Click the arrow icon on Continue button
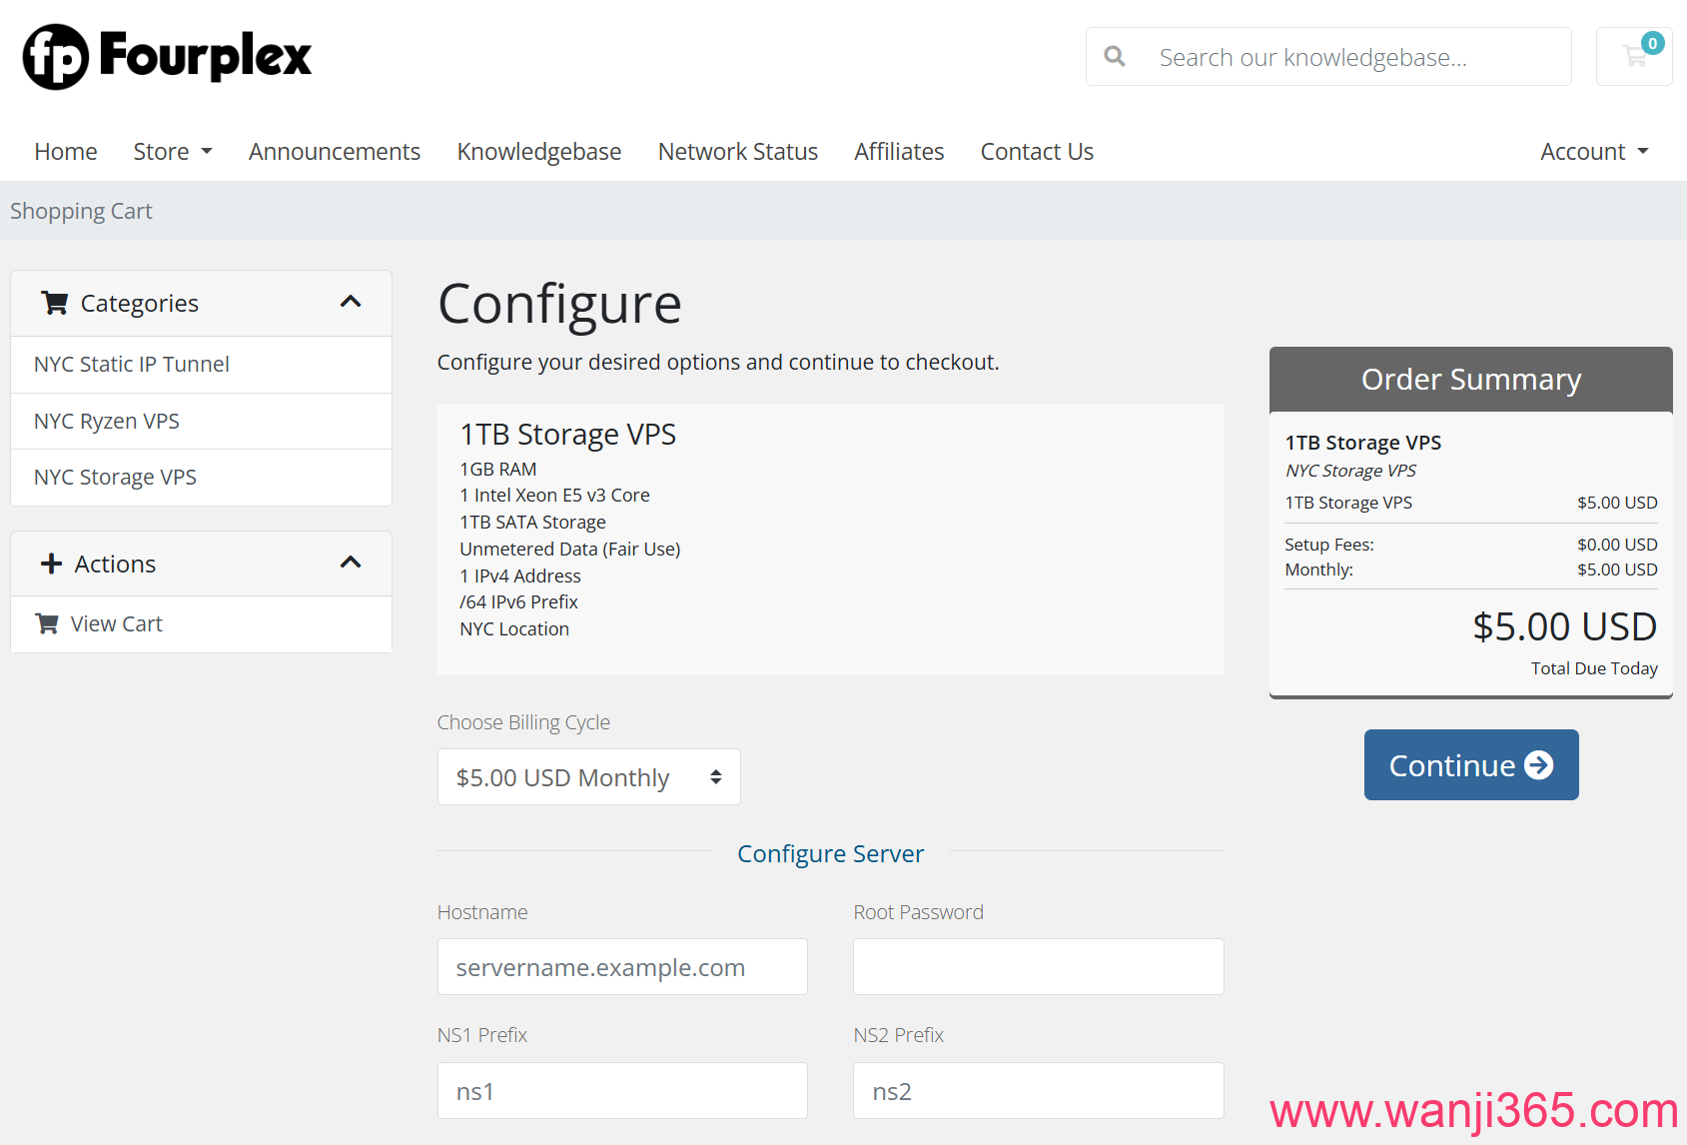 [1539, 765]
